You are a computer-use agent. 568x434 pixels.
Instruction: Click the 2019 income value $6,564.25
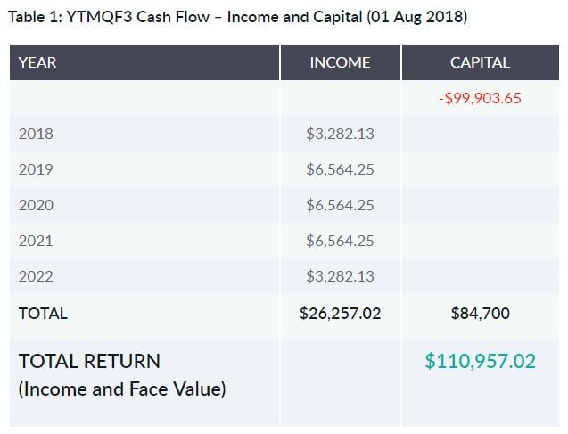[x=340, y=169]
